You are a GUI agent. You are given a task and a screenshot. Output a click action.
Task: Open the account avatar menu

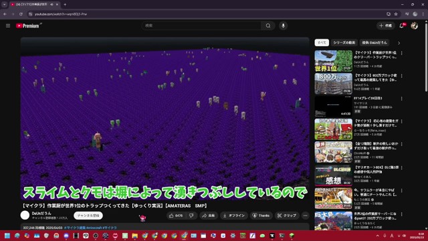415,25
